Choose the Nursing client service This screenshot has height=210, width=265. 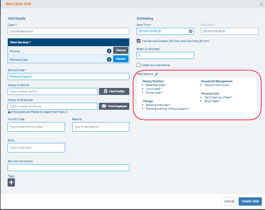pyautogui.click(x=121, y=50)
